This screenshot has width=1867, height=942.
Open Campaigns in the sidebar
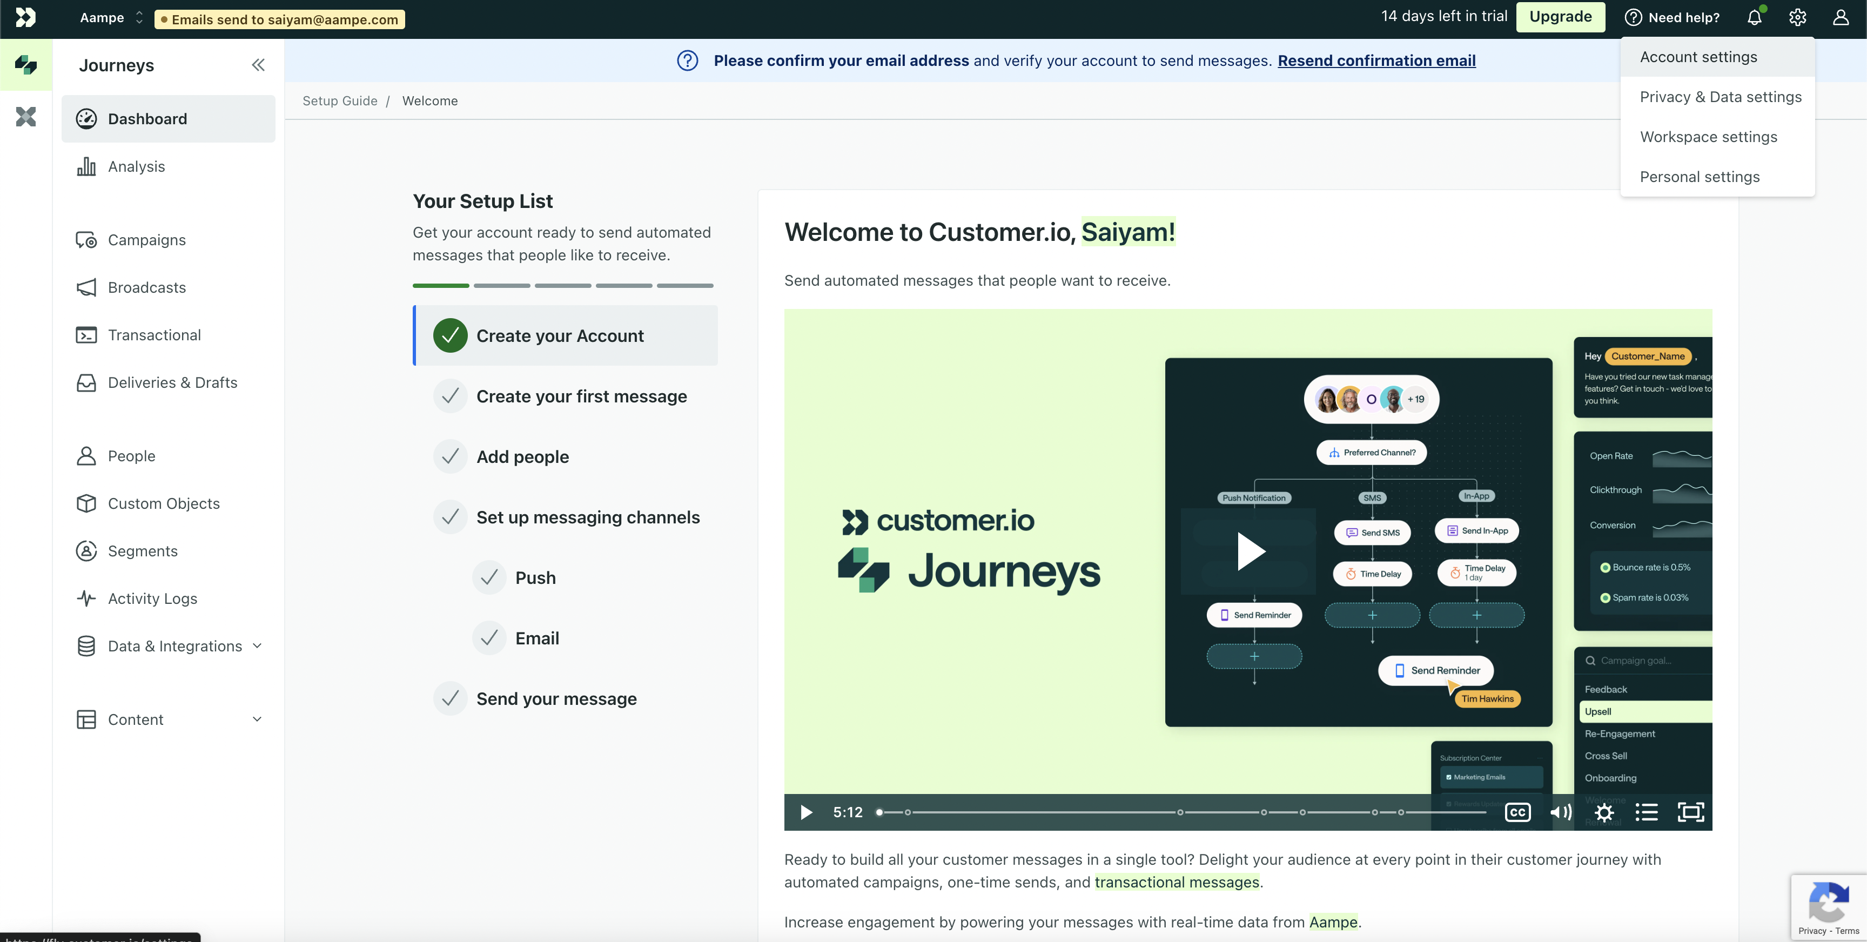point(146,240)
